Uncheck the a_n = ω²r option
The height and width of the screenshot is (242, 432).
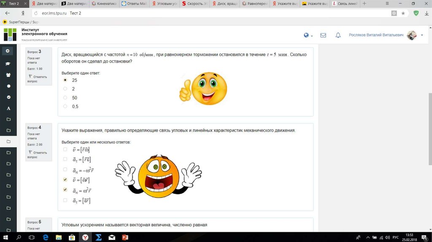pos(65,190)
